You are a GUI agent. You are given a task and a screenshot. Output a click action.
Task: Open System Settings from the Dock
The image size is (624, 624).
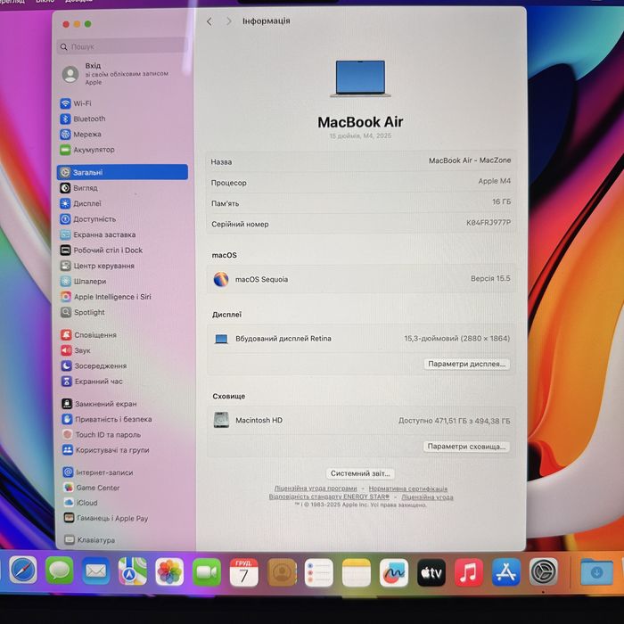544,571
